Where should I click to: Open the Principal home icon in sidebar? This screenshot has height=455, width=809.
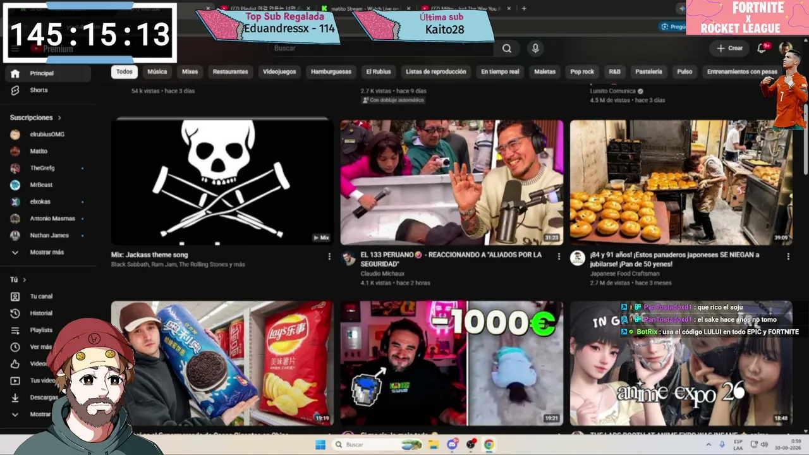tap(15, 73)
